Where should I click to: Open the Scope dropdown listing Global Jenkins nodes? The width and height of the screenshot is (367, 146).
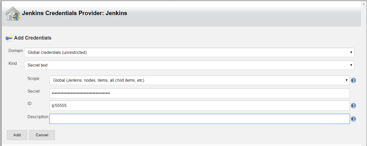(x=200, y=80)
